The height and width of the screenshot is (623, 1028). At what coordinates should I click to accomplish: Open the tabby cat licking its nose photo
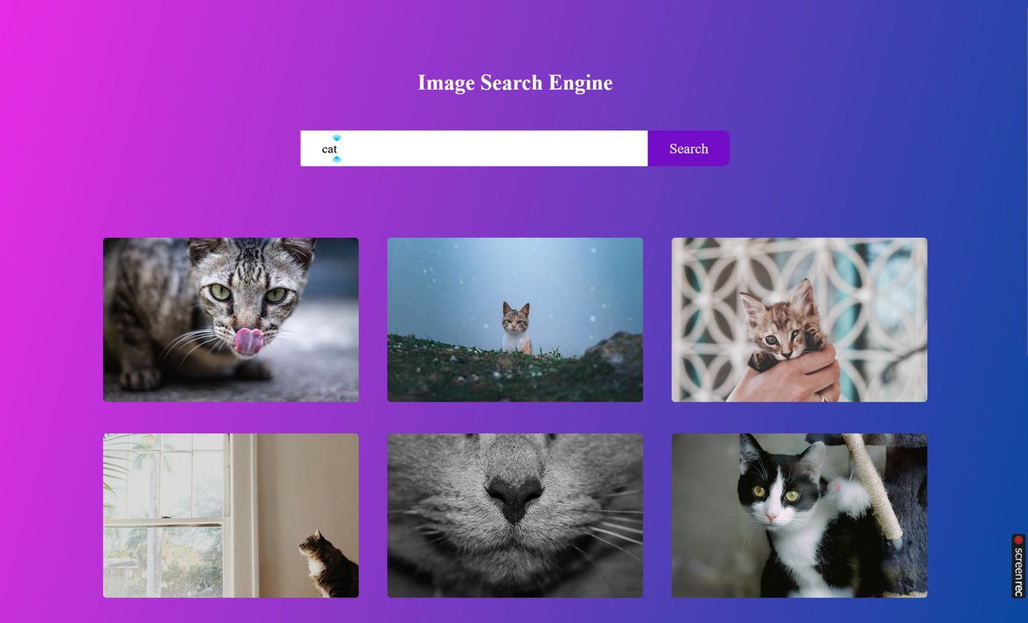pyautogui.click(x=230, y=319)
